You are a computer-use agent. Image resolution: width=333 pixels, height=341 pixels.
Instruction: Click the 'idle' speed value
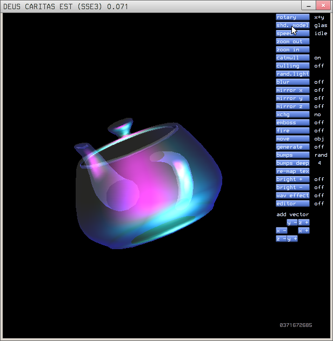coord(321,34)
